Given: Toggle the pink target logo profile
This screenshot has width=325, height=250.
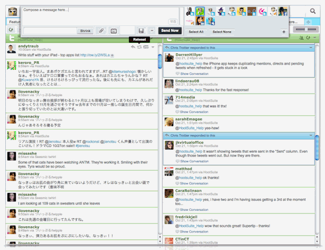Looking at the screenshot, I should (x=262, y=12).
